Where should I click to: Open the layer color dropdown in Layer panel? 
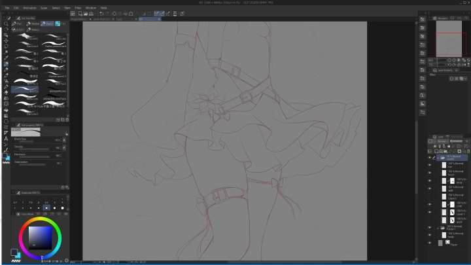(x=432, y=141)
